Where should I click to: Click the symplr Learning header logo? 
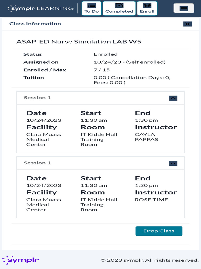(41, 8)
